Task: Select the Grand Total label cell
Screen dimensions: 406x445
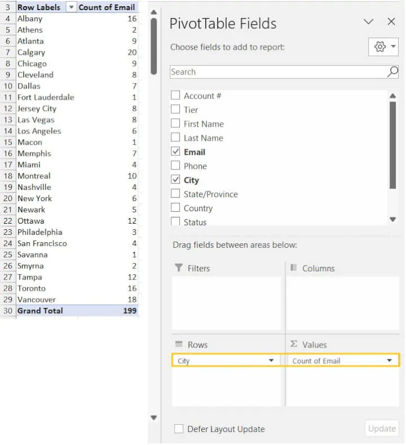Action: (x=46, y=311)
